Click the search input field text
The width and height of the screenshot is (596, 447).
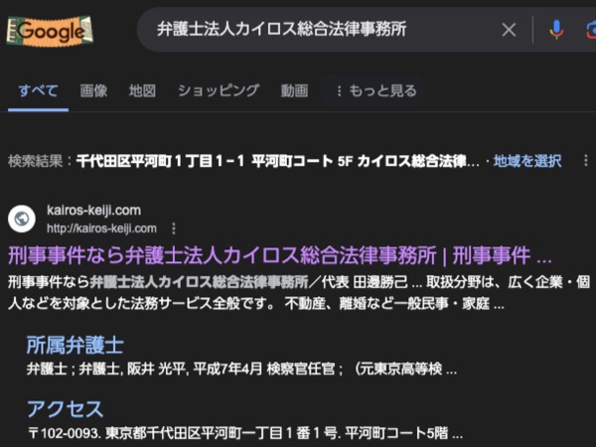[x=282, y=29]
